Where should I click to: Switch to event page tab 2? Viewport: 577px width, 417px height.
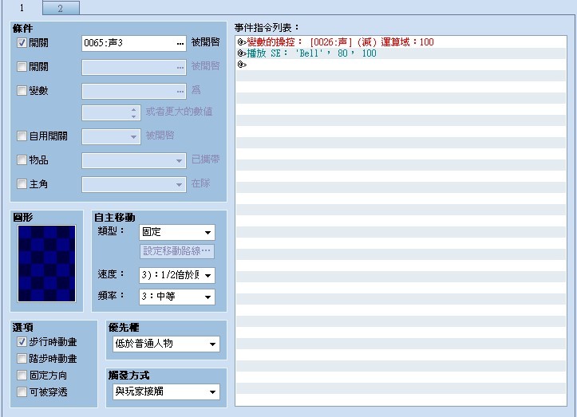61,8
